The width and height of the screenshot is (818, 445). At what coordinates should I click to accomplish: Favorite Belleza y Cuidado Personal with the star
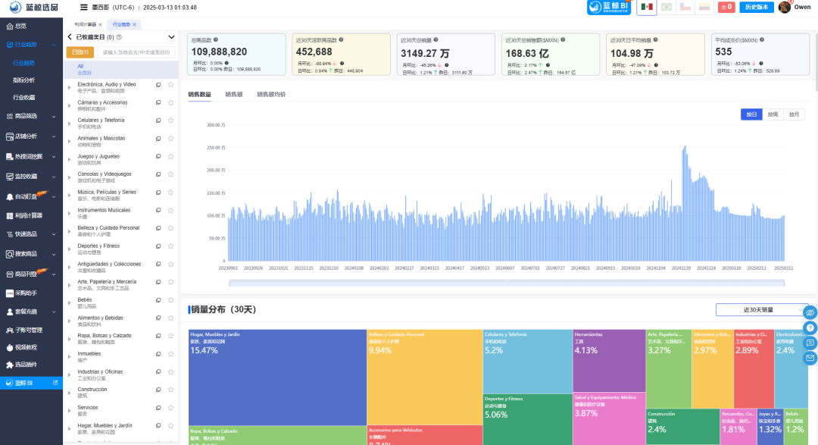pyautogui.click(x=170, y=228)
